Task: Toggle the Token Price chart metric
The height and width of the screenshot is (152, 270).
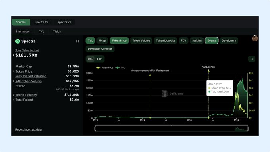Action: pyautogui.click(x=119, y=40)
